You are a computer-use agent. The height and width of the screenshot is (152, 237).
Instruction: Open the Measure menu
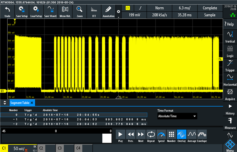pos(230,123)
